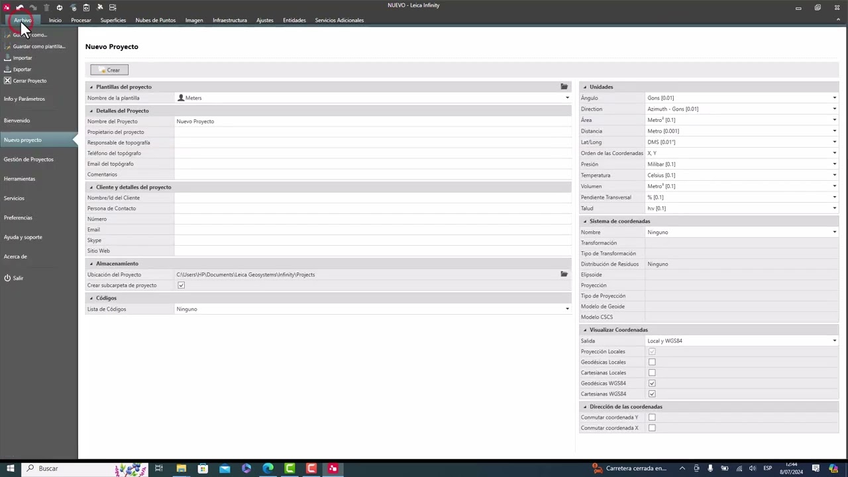848x477 pixels.
Task: Switch to the Nubes de Puntos tab
Action: 156,20
